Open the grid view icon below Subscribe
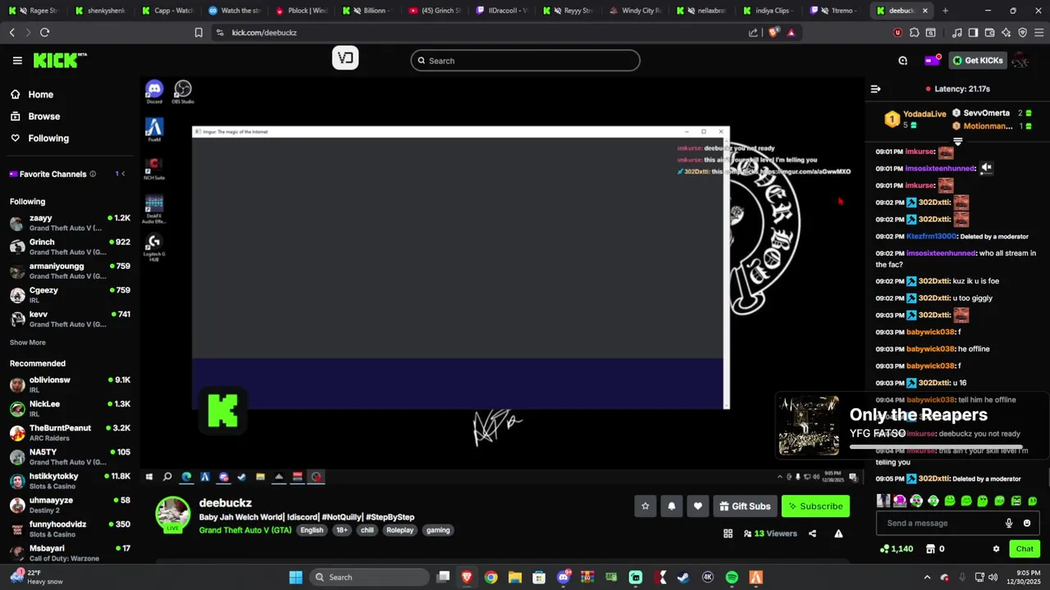 tap(728, 533)
